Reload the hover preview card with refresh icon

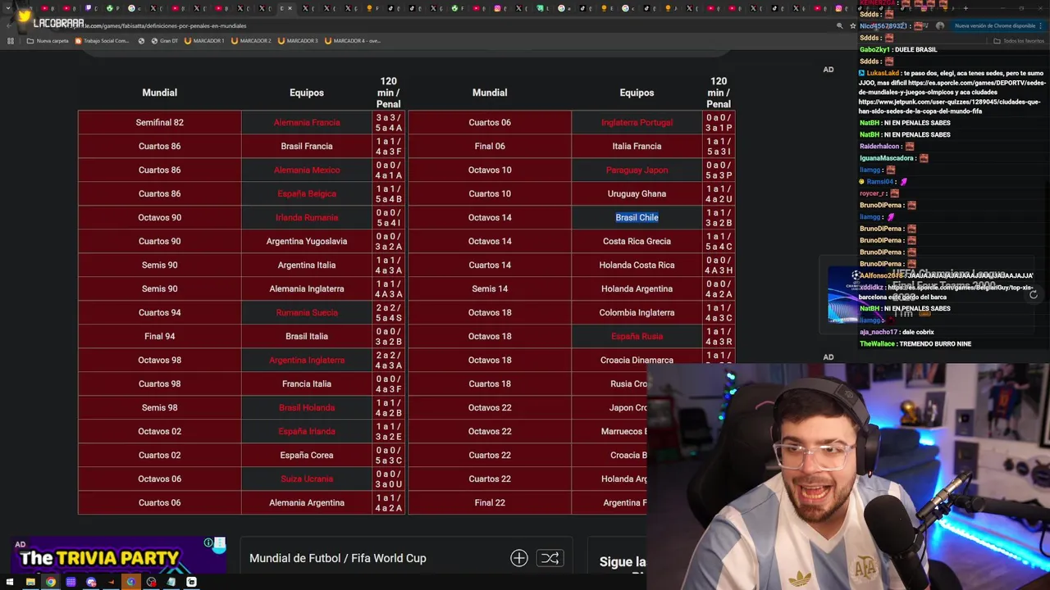coord(1034,294)
